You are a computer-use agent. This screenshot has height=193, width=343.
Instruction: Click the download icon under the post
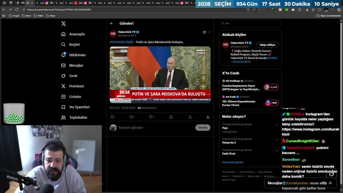(208, 117)
